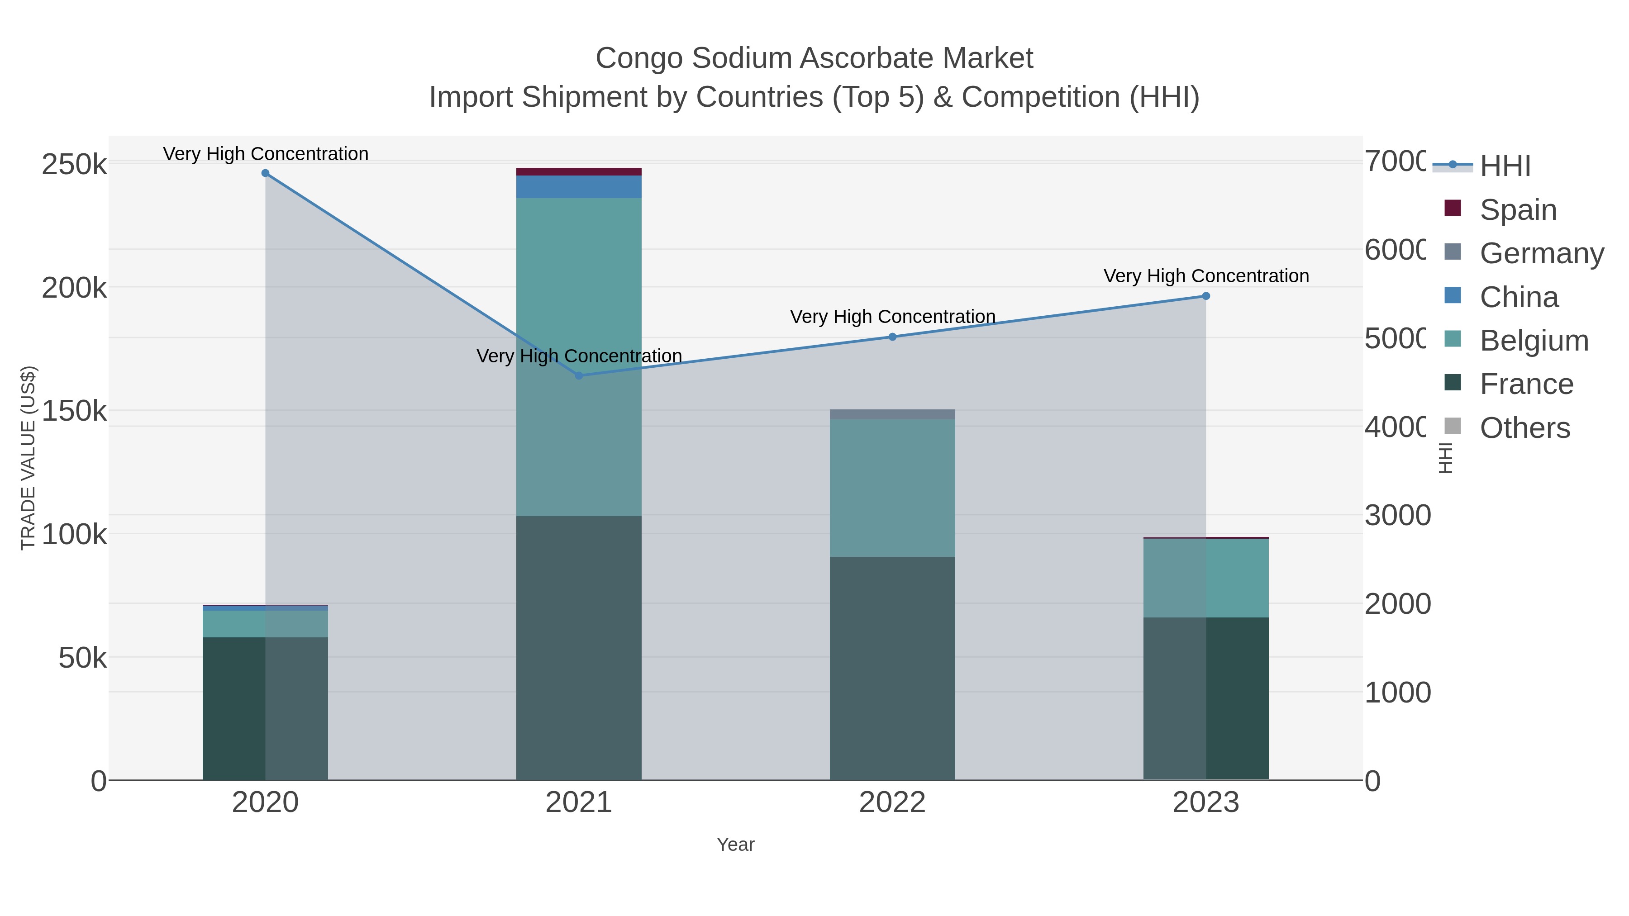Click the Belgium teal legend swatch
The image size is (1629, 916).
point(1453,339)
